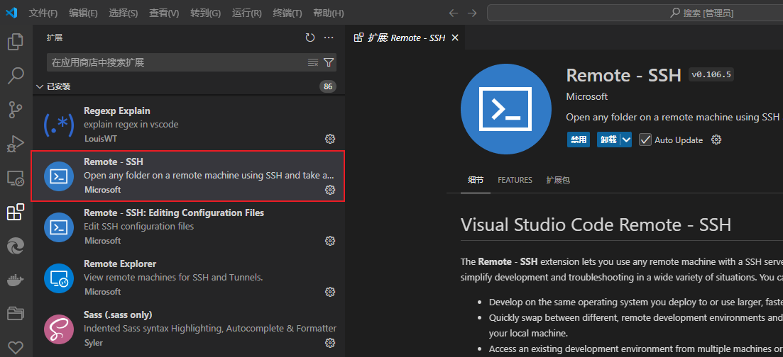Open the 文件(F) menu
This screenshot has height=357, width=783.
(x=43, y=13)
